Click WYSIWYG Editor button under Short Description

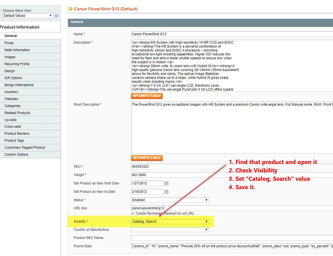pos(147,158)
